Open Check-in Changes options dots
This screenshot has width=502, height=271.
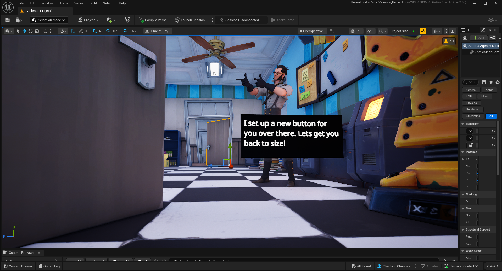tap(416, 266)
